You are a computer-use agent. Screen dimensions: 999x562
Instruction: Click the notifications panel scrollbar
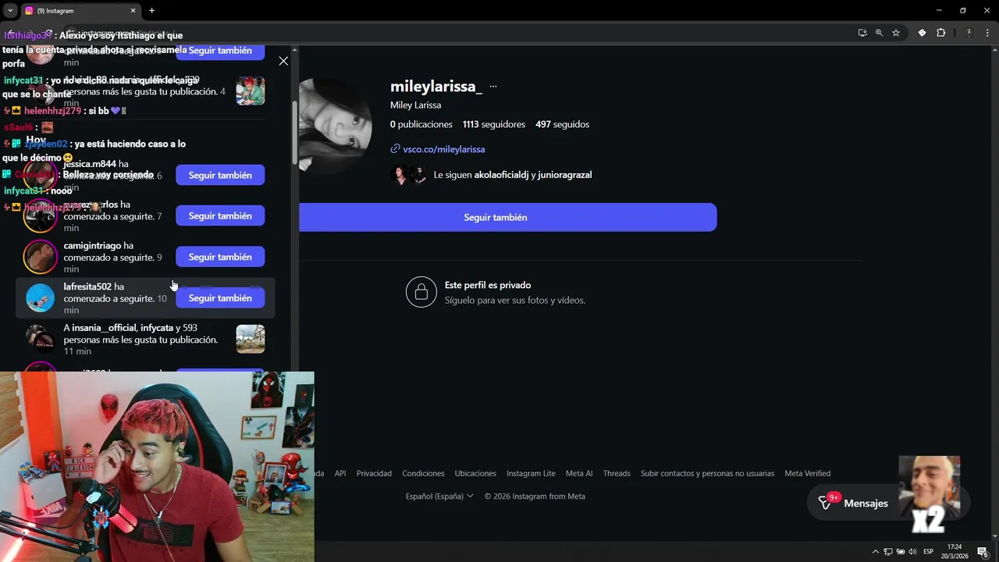tap(294, 133)
